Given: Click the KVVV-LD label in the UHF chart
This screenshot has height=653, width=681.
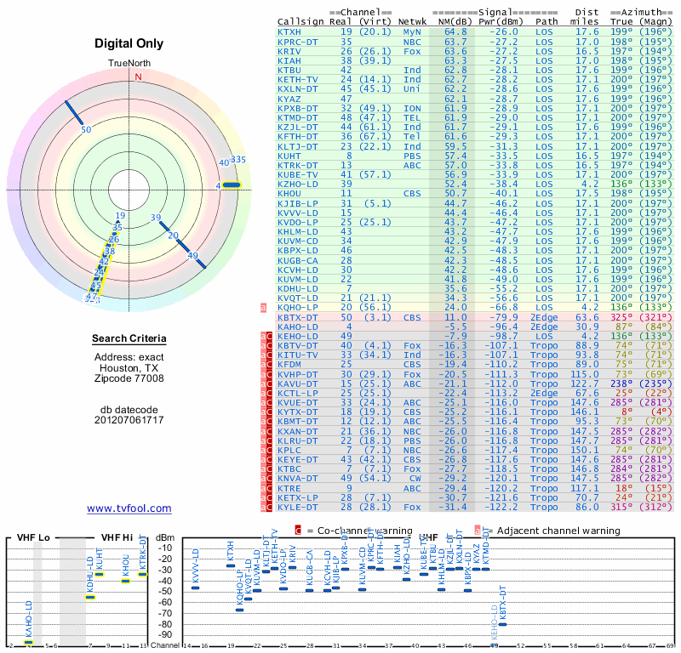Looking at the screenshot, I should (196, 566).
